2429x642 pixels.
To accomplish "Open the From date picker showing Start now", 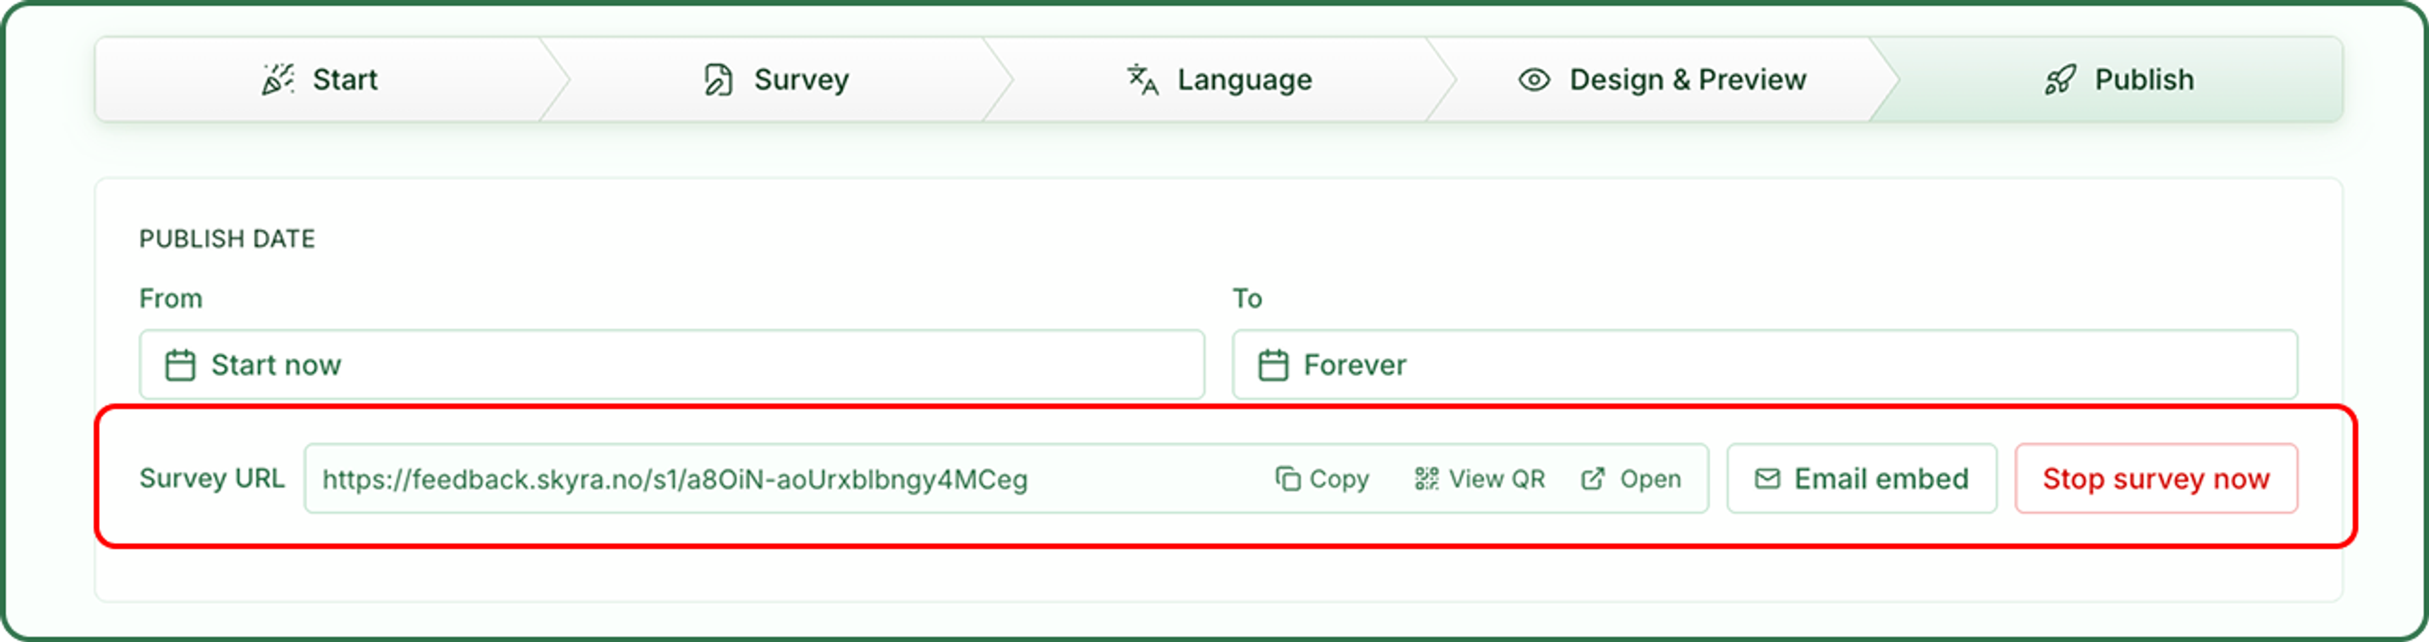I will pos(672,365).
